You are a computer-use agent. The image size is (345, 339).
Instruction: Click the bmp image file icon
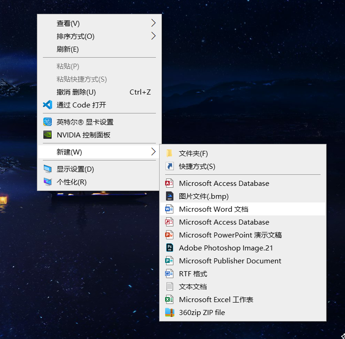tap(169, 196)
